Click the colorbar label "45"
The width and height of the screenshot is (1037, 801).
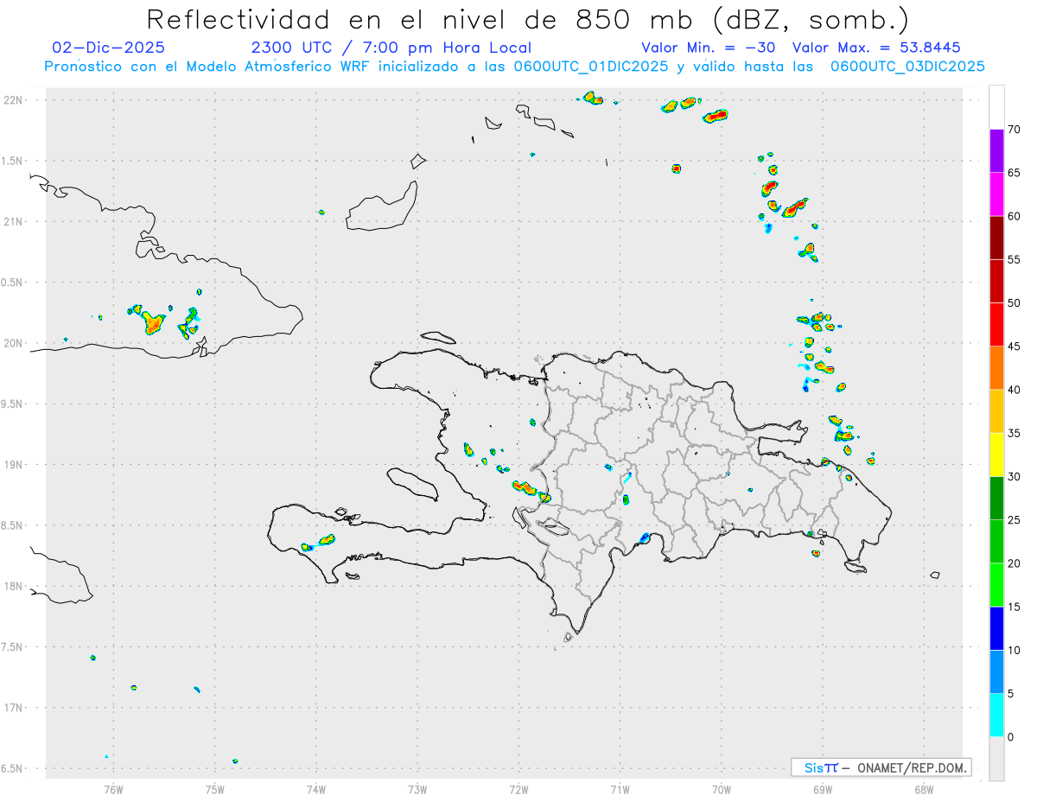tap(1014, 346)
